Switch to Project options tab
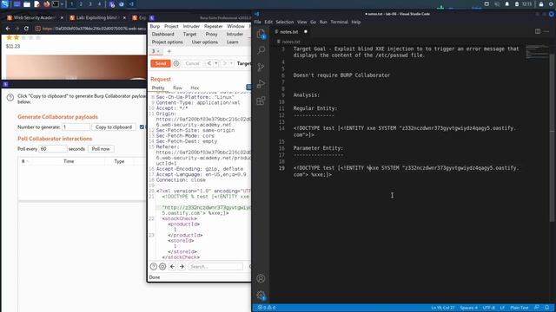 (x=168, y=42)
